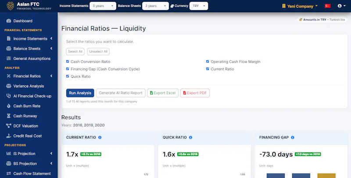The width and height of the screenshot is (351, 178).
Task: Open the user account icon menu
Action: (341, 6)
